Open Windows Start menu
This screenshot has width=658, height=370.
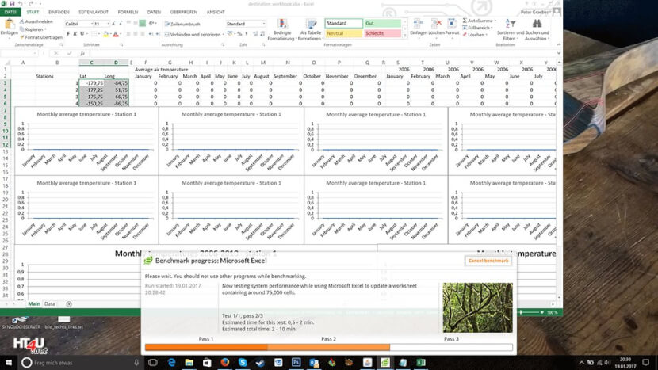(9, 362)
